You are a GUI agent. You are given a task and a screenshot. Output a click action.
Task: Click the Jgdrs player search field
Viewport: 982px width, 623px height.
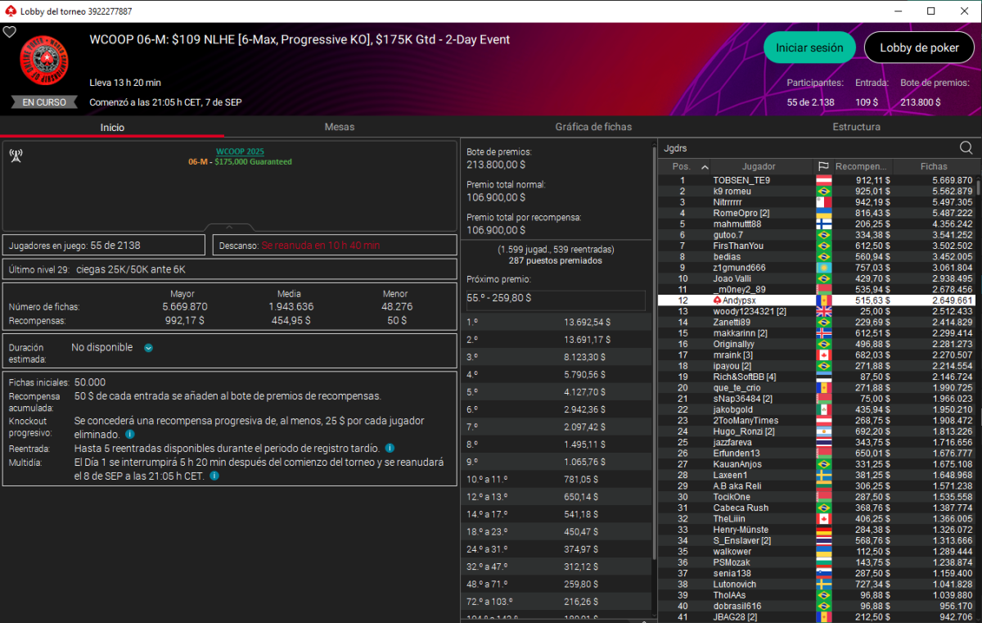(x=808, y=148)
